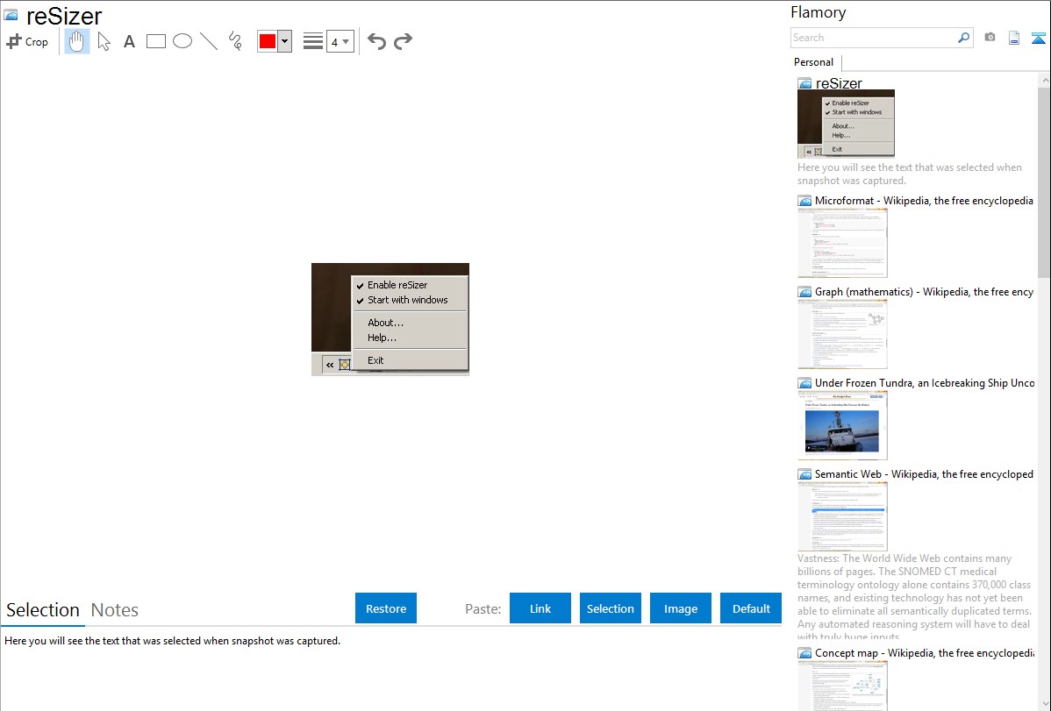Click the page document icon near search
This screenshot has height=711, width=1051.
[x=1014, y=38]
